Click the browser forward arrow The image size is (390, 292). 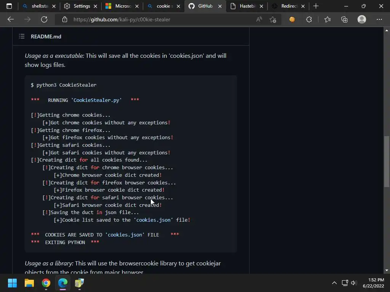(x=27, y=19)
